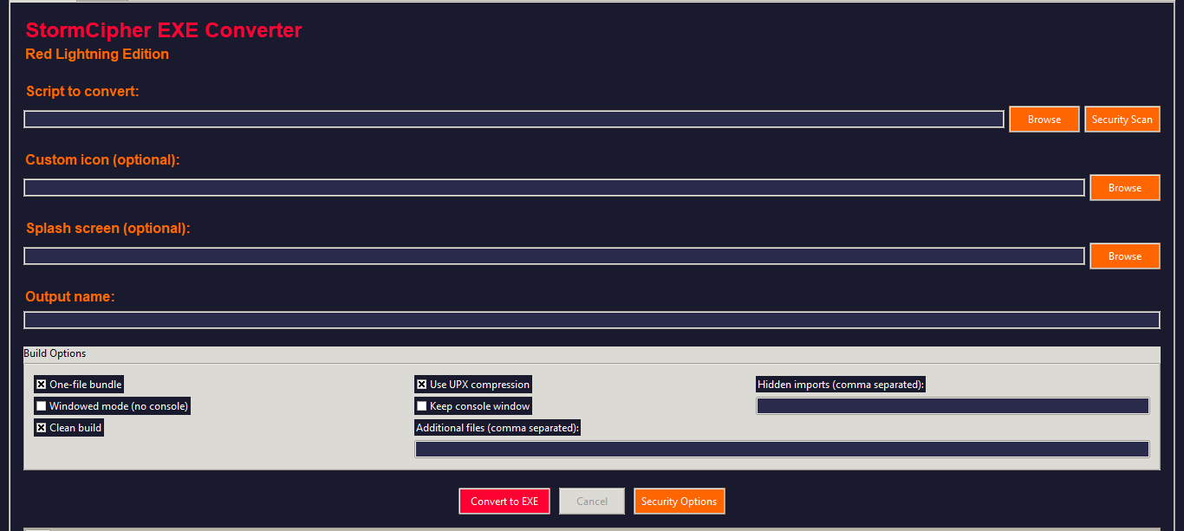
Task: Browse for a custom icon file
Action: (1124, 187)
